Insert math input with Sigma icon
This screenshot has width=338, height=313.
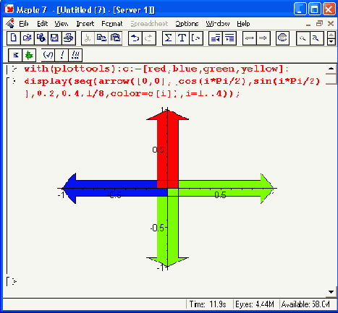coord(169,38)
